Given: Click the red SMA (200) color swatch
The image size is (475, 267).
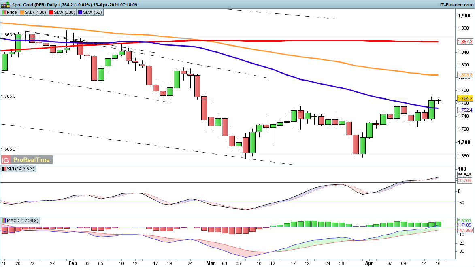Looking at the screenshot, I should click(51, 12).
